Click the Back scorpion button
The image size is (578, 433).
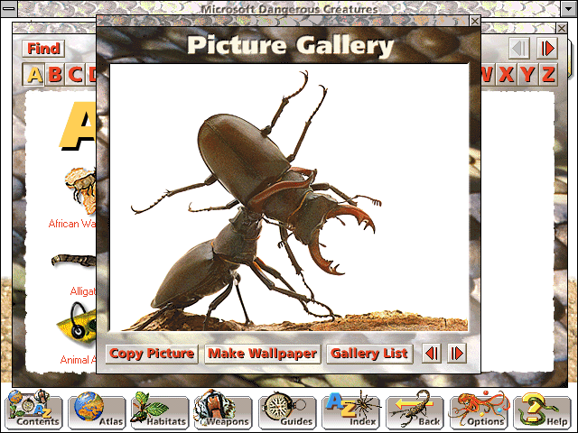tap(415, 410)
